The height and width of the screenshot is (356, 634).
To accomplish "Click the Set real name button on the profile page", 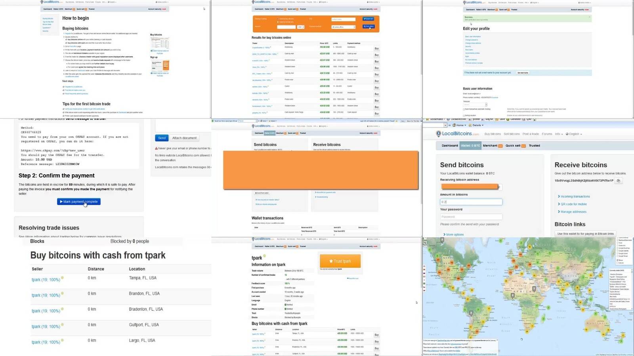I will [x=523, y=73].
